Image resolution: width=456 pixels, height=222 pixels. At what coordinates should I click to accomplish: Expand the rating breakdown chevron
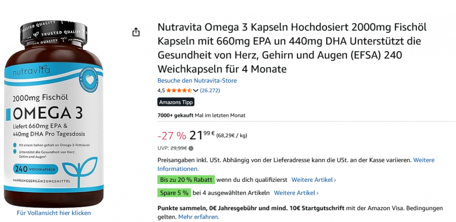(196, 90)
